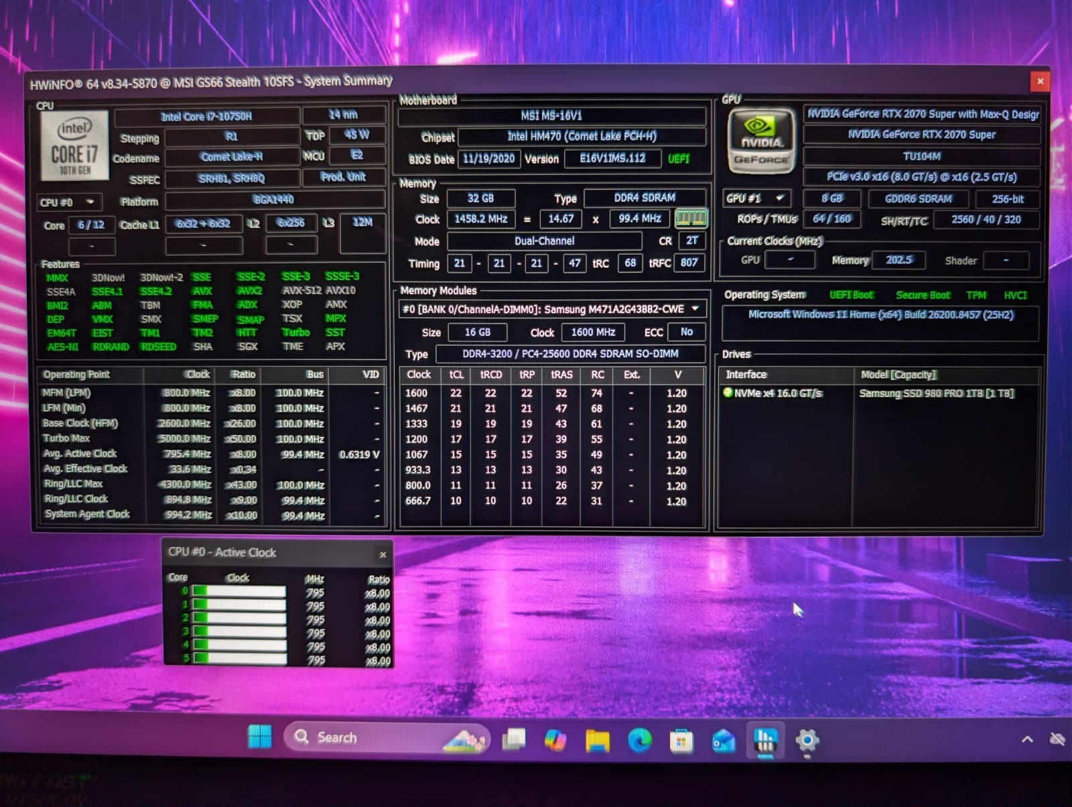Click the AES-NI feature label

pos(62,347)
